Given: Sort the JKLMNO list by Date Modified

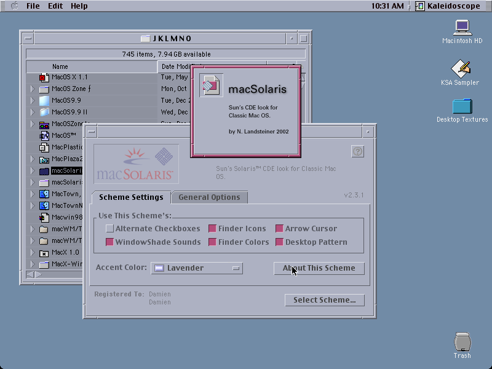Looking at the screenshot, I should (212, 66).
